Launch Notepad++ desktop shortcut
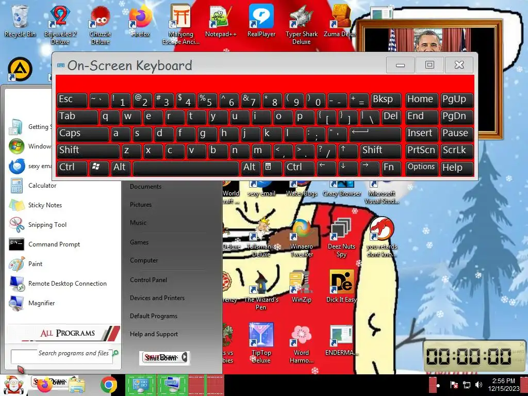528x396 pixels. coord(221,21)
